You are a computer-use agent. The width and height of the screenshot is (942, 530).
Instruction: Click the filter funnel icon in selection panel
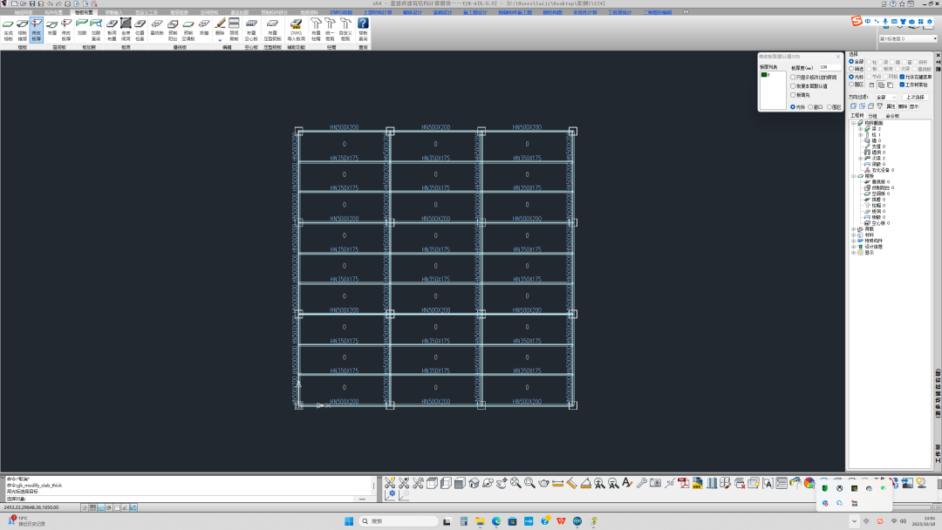879,106
